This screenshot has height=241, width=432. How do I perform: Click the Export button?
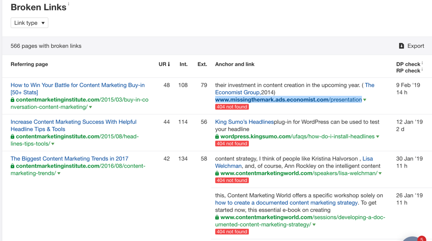tap(411, 46)
